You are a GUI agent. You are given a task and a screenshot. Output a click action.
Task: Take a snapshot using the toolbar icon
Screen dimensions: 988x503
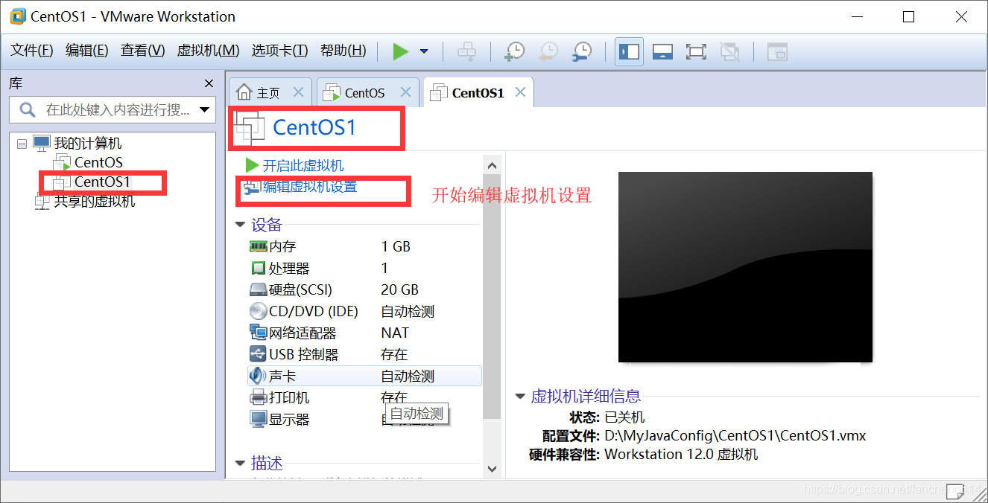(514, 51)
